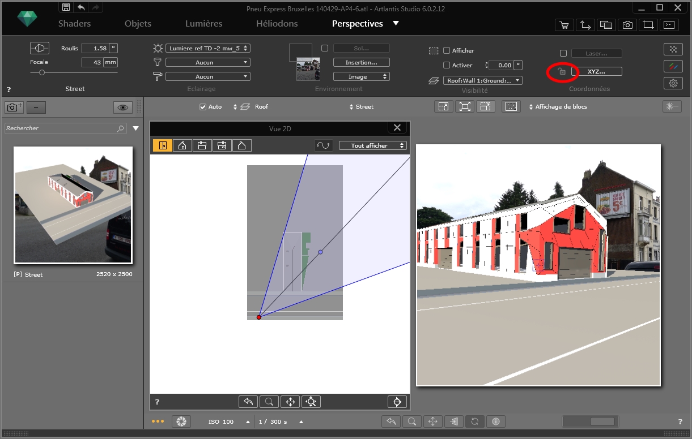Open the Affichage de blocs dropdown
The image size is (692, 439).
[558, 107]
